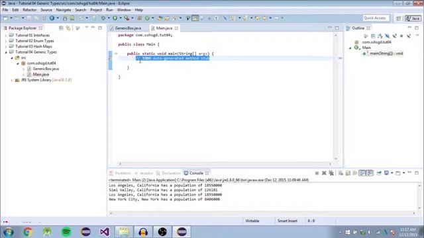Viewport: 424px width, 238px height.
Task: Expand Tutorial 02 Enum Types project
Action: coord(6,41)
